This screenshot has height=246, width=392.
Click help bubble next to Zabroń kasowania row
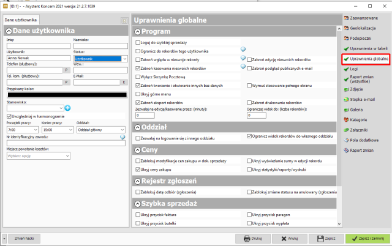(243, 67)
